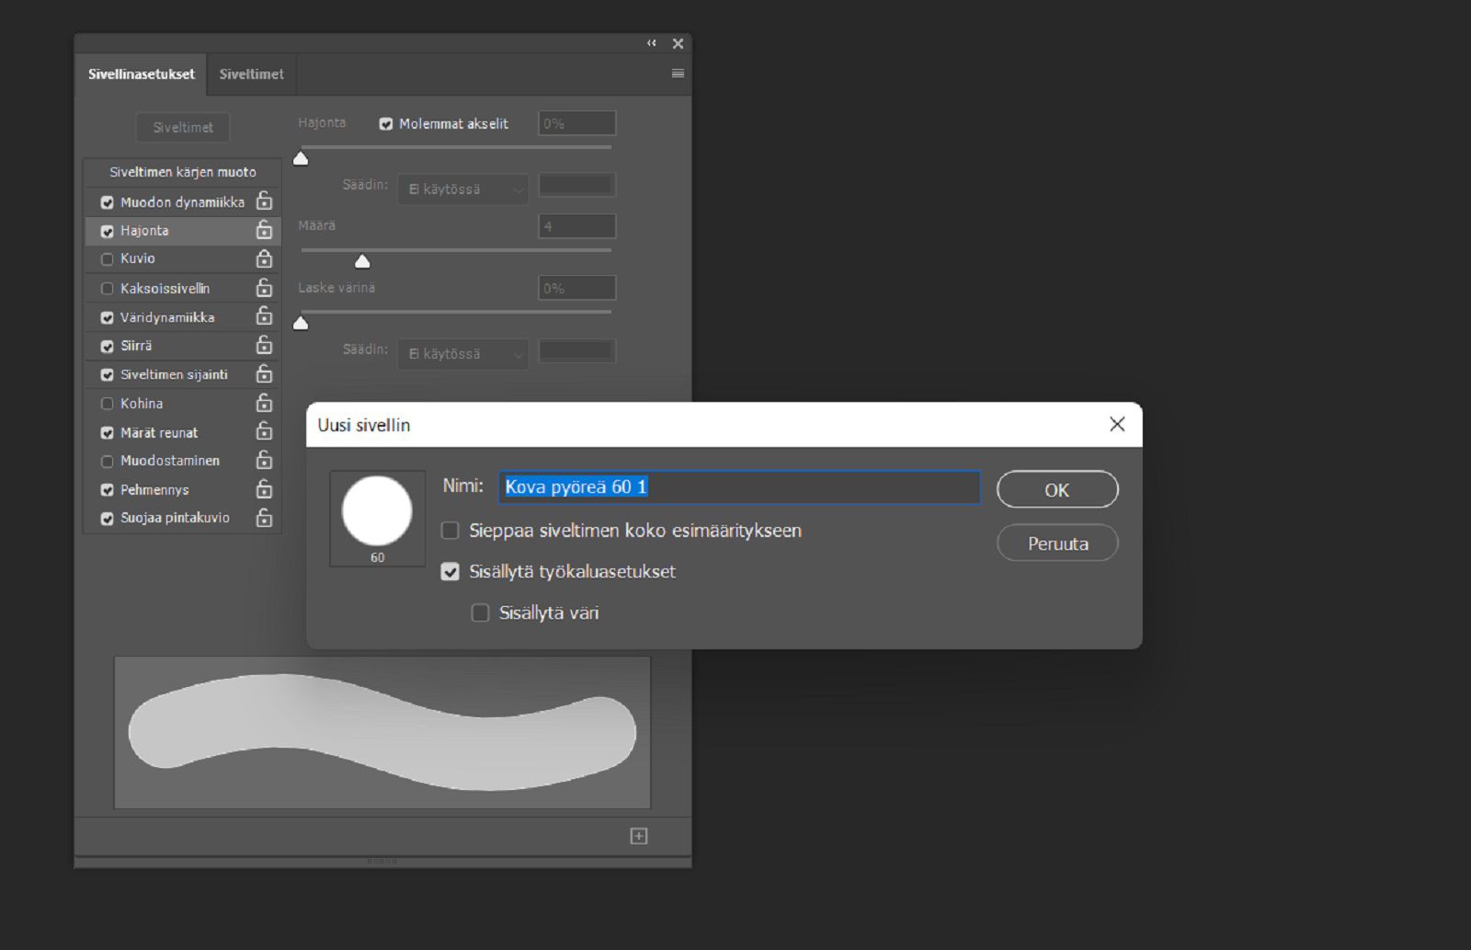
Task: Enable the Kuvio checkbox
Action: 108,259
